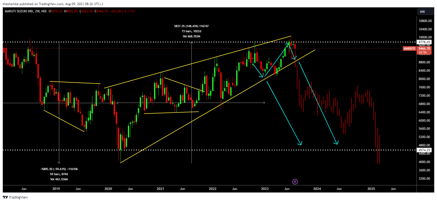Click 5600.00 on the price axis
The width and height of the screenshot is (437, 202).
pos(424,129)
